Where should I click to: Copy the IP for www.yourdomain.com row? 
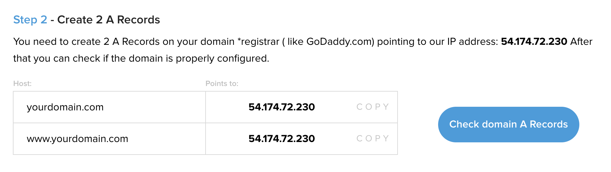coord(373,138)
